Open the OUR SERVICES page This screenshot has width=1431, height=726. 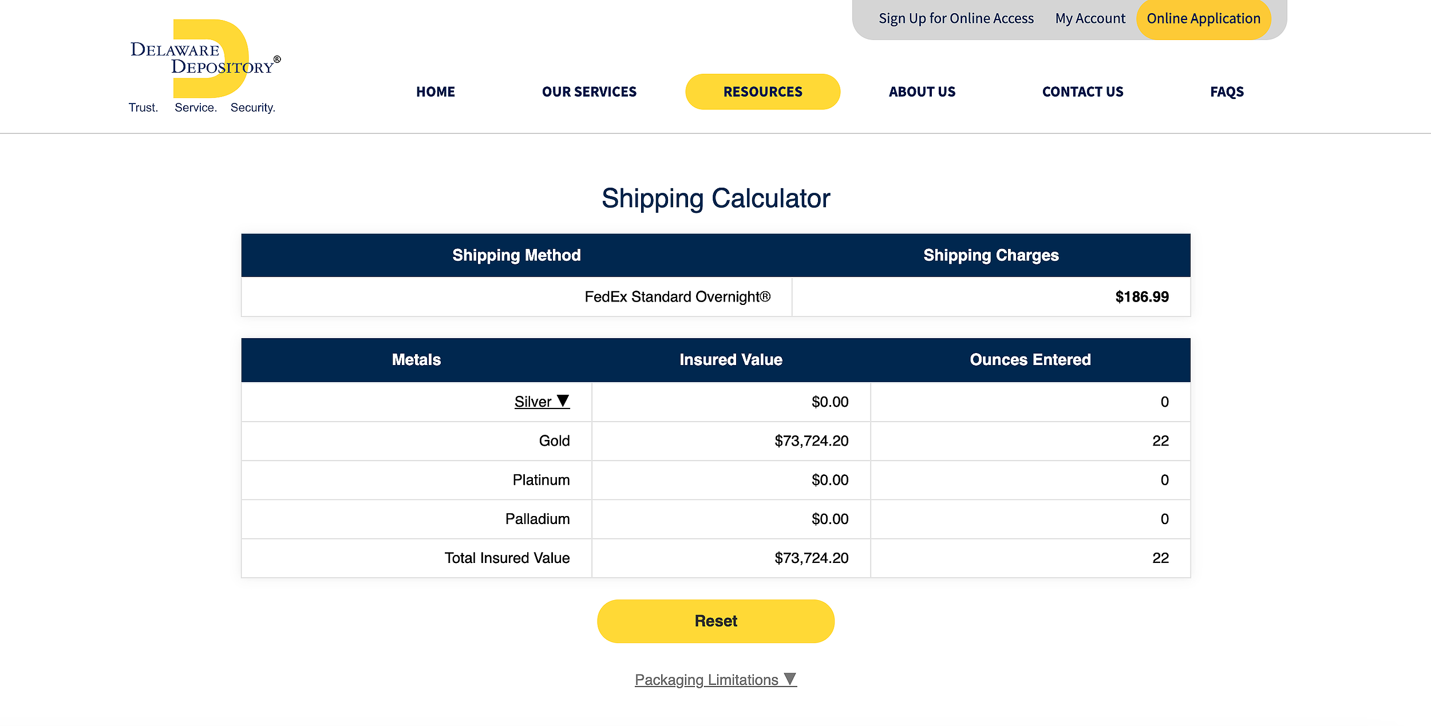[588, 92]
